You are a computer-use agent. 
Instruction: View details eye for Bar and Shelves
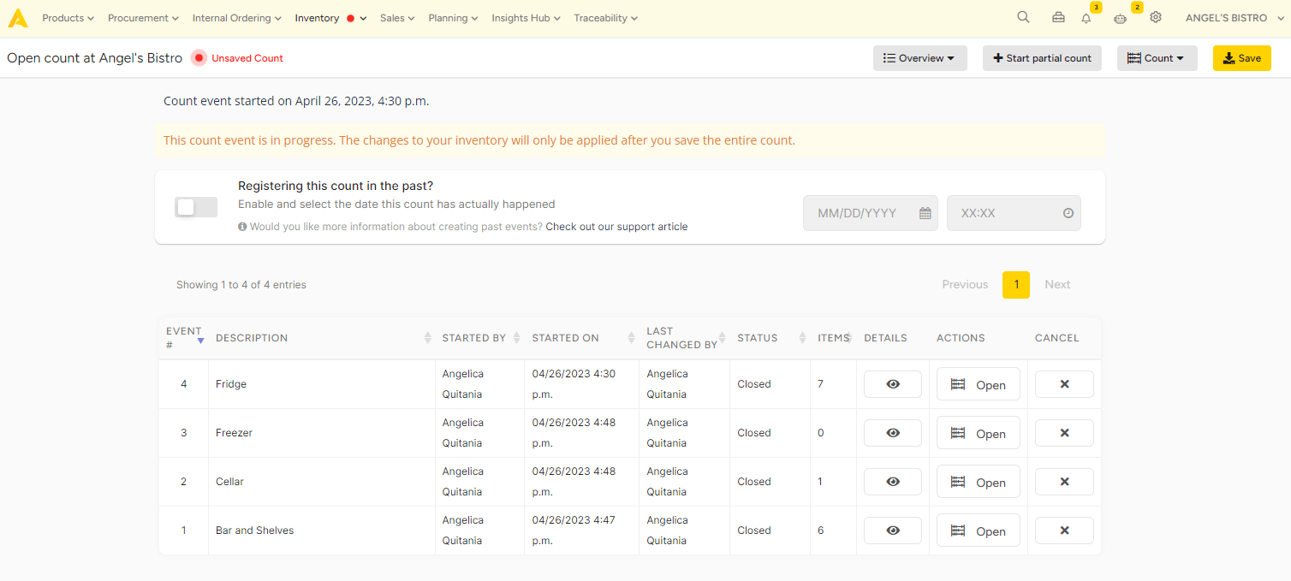tap(893, 531)
